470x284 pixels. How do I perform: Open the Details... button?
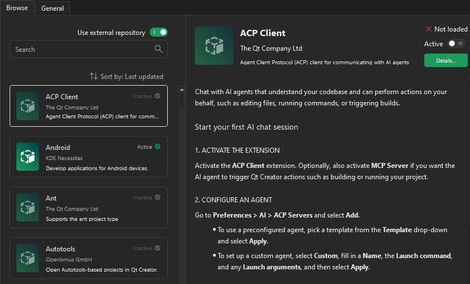(x=446, y=60)
